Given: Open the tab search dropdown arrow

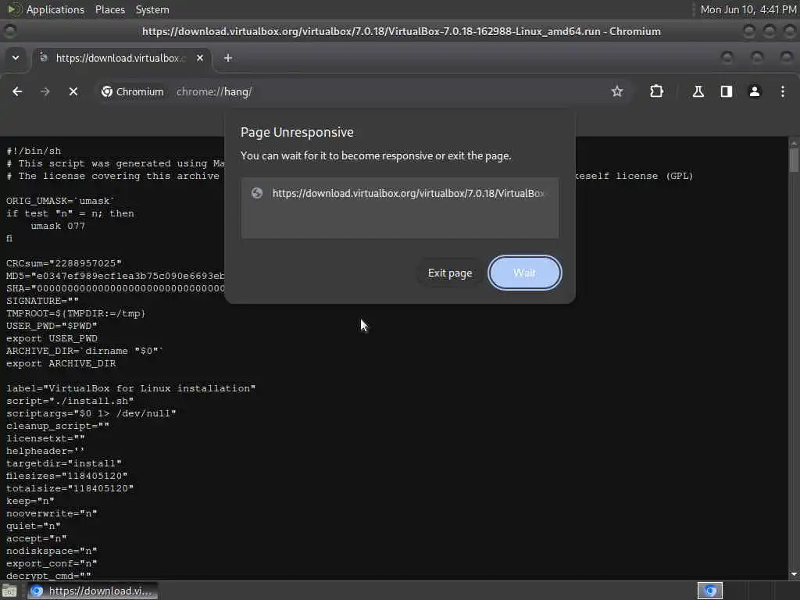Looking at the screenshot, I should pos(16,58).
